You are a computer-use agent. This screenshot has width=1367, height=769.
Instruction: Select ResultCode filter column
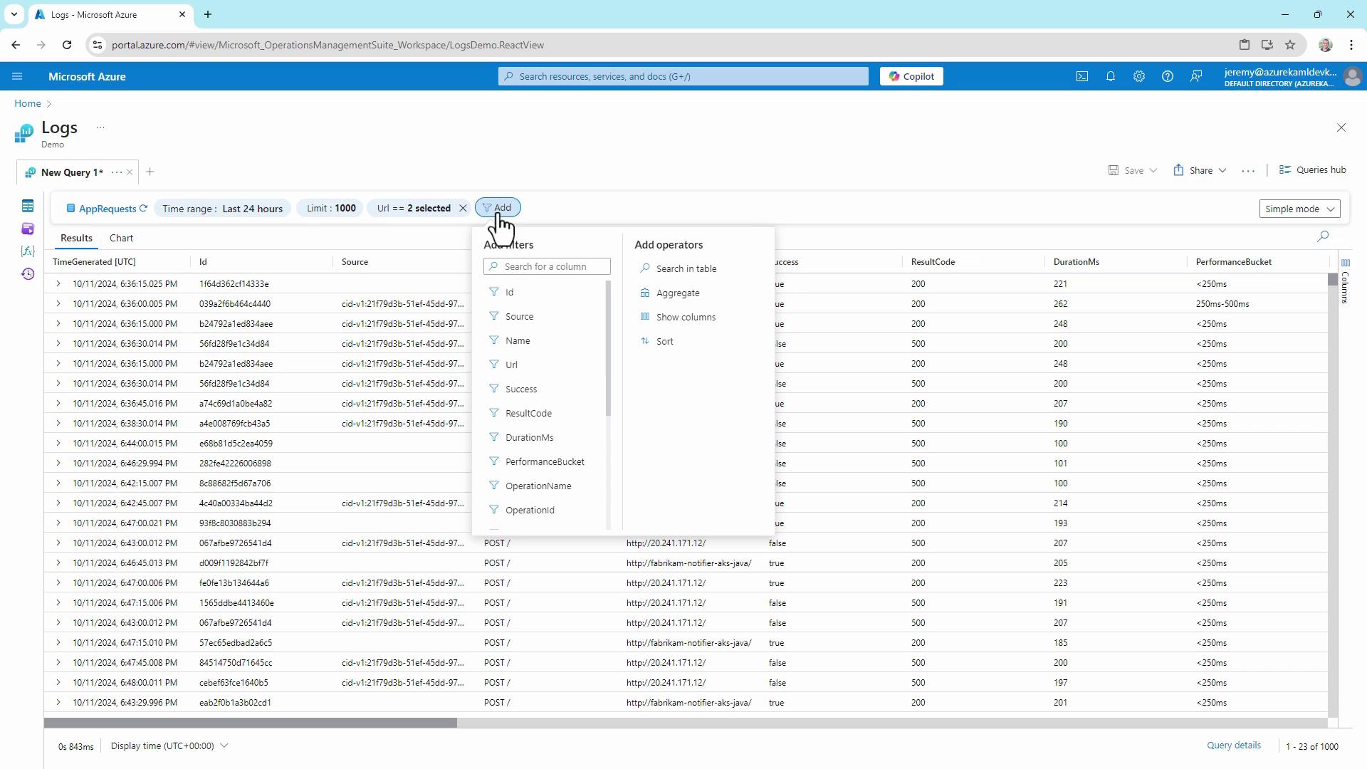point(528,413)
